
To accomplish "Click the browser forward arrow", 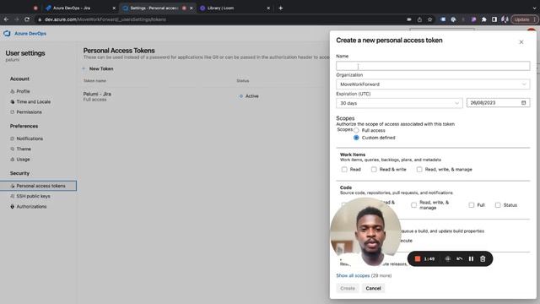I will (x=16, y=19).
